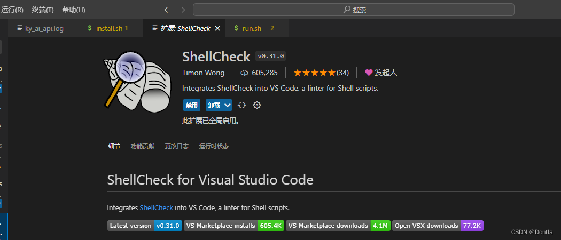Click the Latest version v0.31.0 badge

point(145,226)
